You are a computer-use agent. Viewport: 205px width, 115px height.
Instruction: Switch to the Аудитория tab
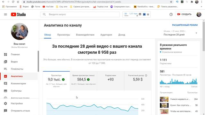[106, 35]
